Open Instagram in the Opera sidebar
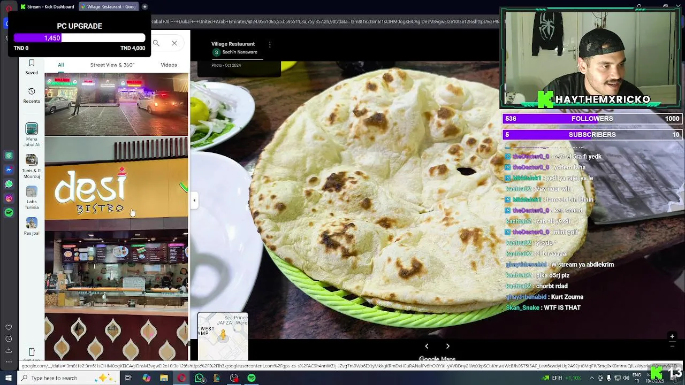The height and width of the screenshot is (385, 685). click(9, 198)
